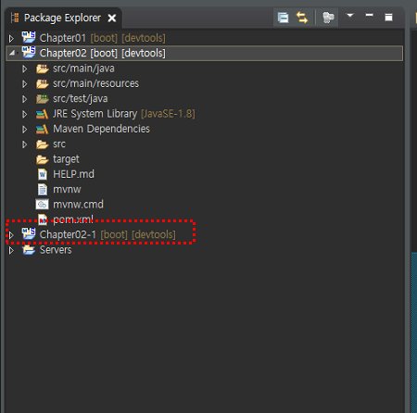417x413 pixels.
Task: Click the pom.xml file icon
Action: click(x=43, y=219)
